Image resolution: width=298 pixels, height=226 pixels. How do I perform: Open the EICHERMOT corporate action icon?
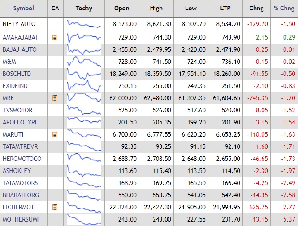pyautogui.click(x=55, y=207)
